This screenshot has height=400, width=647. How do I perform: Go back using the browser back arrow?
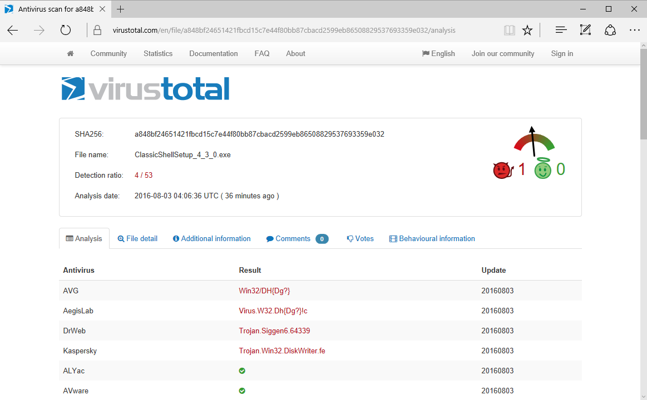pyautogui.click(x=13, y=30)
